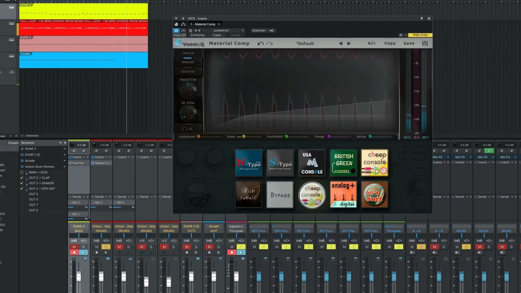This screenshot has height=293, width=521.
Task: Select the blue Arcade track clip
Action: [x=83, y=60]
